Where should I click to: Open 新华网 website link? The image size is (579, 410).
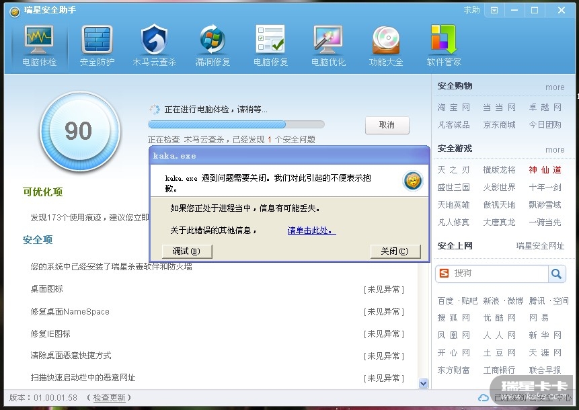(x=545, y=335)
